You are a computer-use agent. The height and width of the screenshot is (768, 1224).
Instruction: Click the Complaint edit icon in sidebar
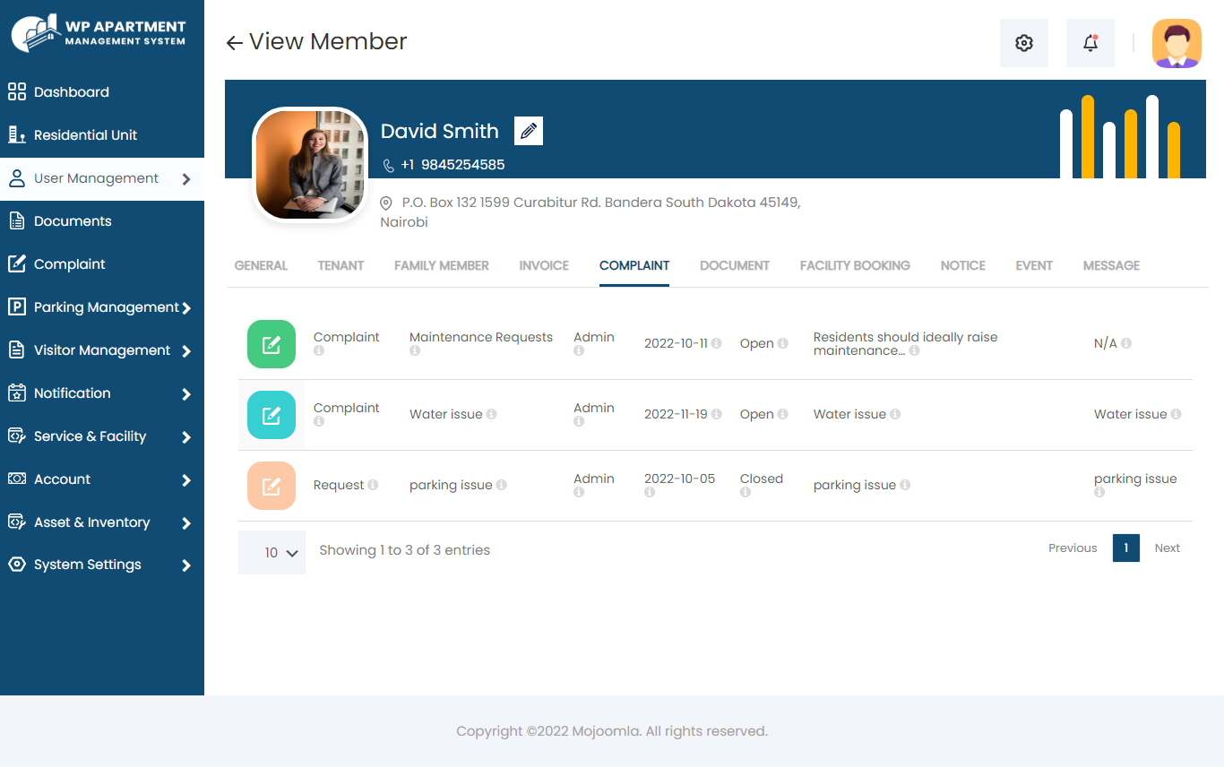point(16,263)
